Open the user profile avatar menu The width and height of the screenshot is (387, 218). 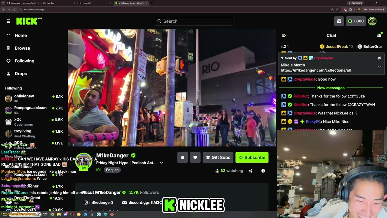tap(372, 21)
